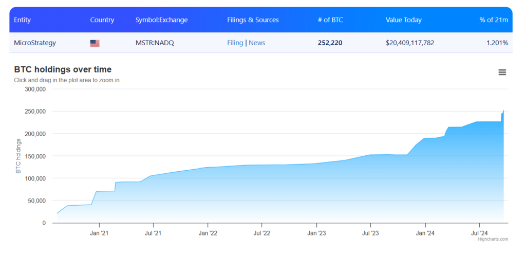Click the Jul '24 label on x-axis
This screenshot has height=253, width=526.
[x=479, y=233]
